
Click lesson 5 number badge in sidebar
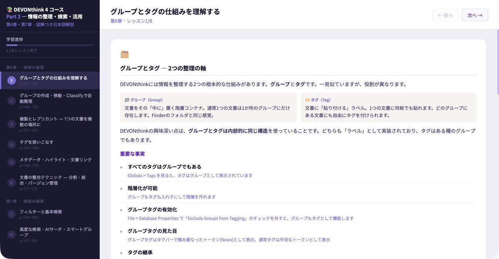point(12,162)
